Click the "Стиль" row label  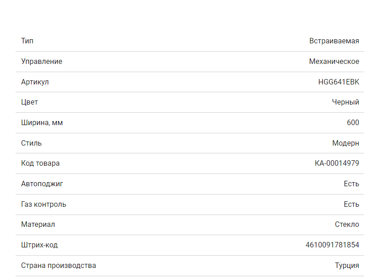click(x=31, y=143)
